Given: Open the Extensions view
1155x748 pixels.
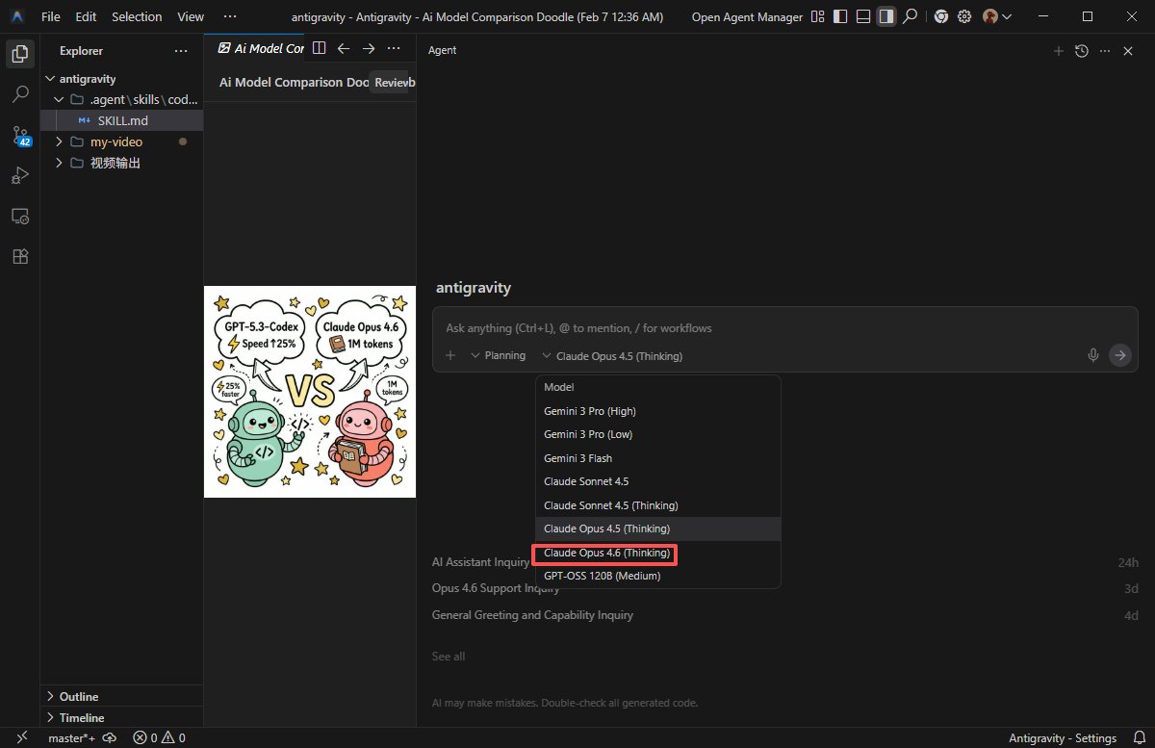Looking at the screenshot, I should (x=19, y=257).
